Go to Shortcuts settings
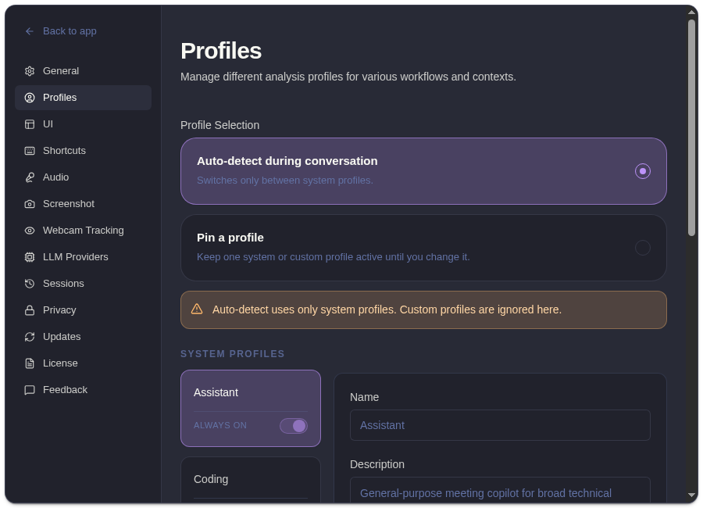This screenshot has width=703, height=508. [83, 150]
